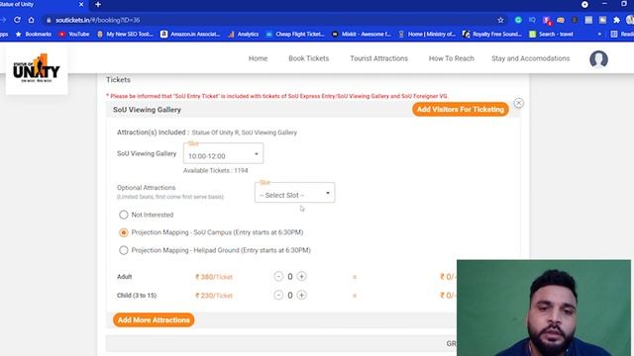Click the Available Tickets : 1194 text

click(x=216, y=171)
